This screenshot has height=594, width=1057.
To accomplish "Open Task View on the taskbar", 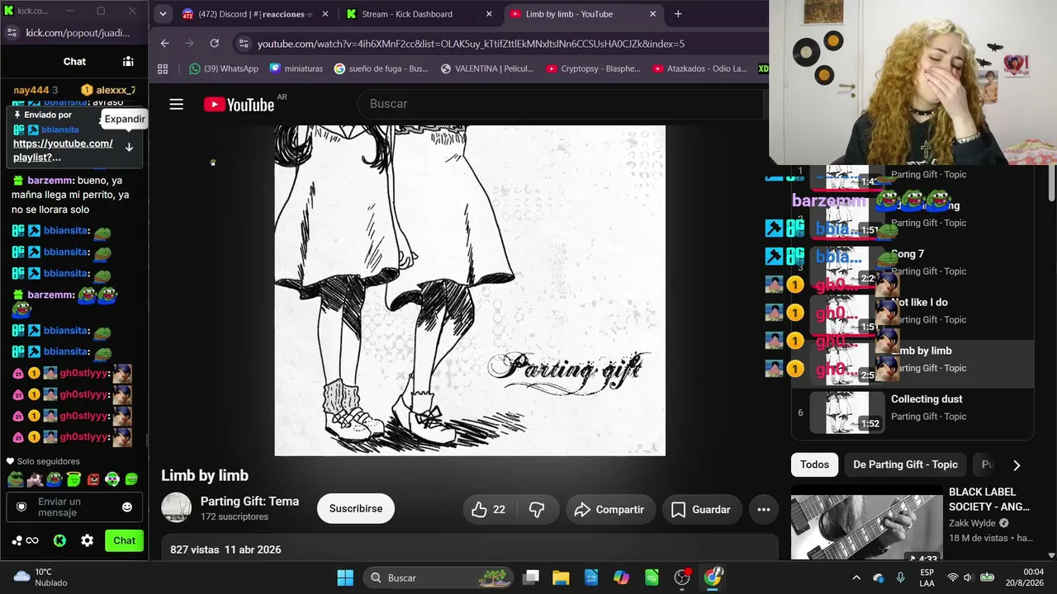I will pos(531,577).
